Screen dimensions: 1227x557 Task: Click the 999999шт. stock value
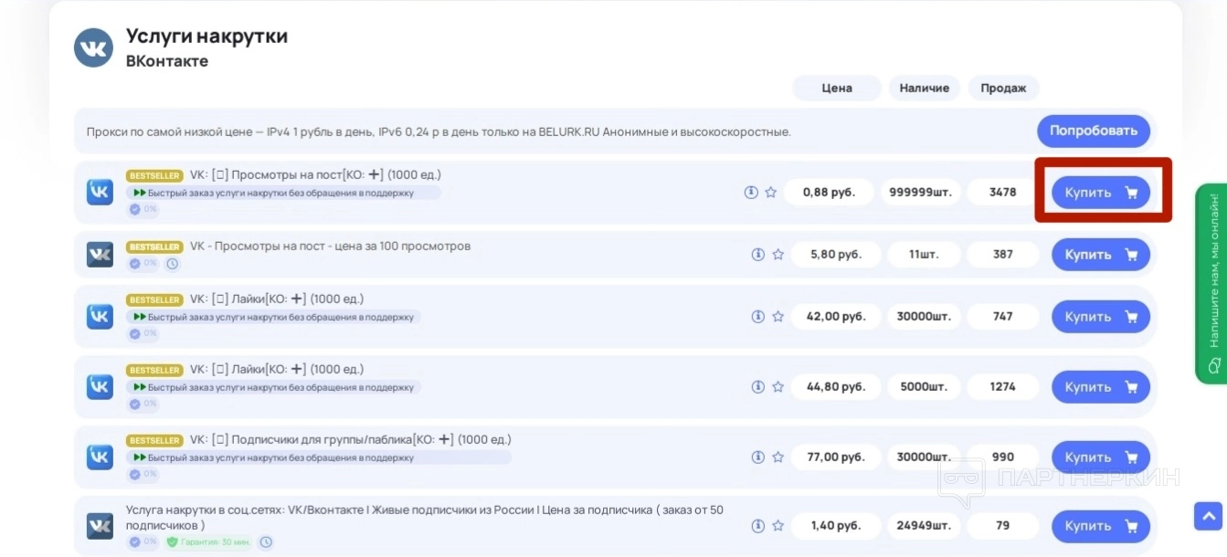tap(921, 193)
